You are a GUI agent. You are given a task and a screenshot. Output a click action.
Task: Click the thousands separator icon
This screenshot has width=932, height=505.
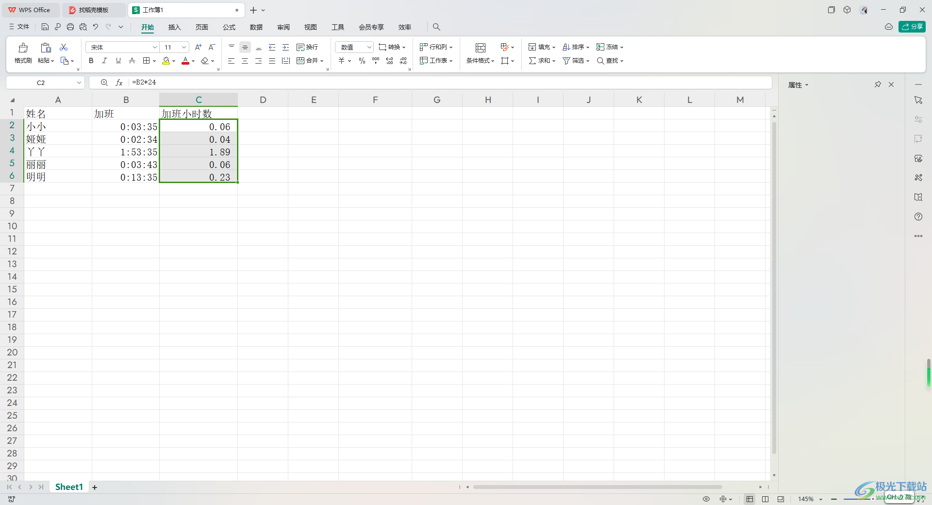[x=376, y=61]
